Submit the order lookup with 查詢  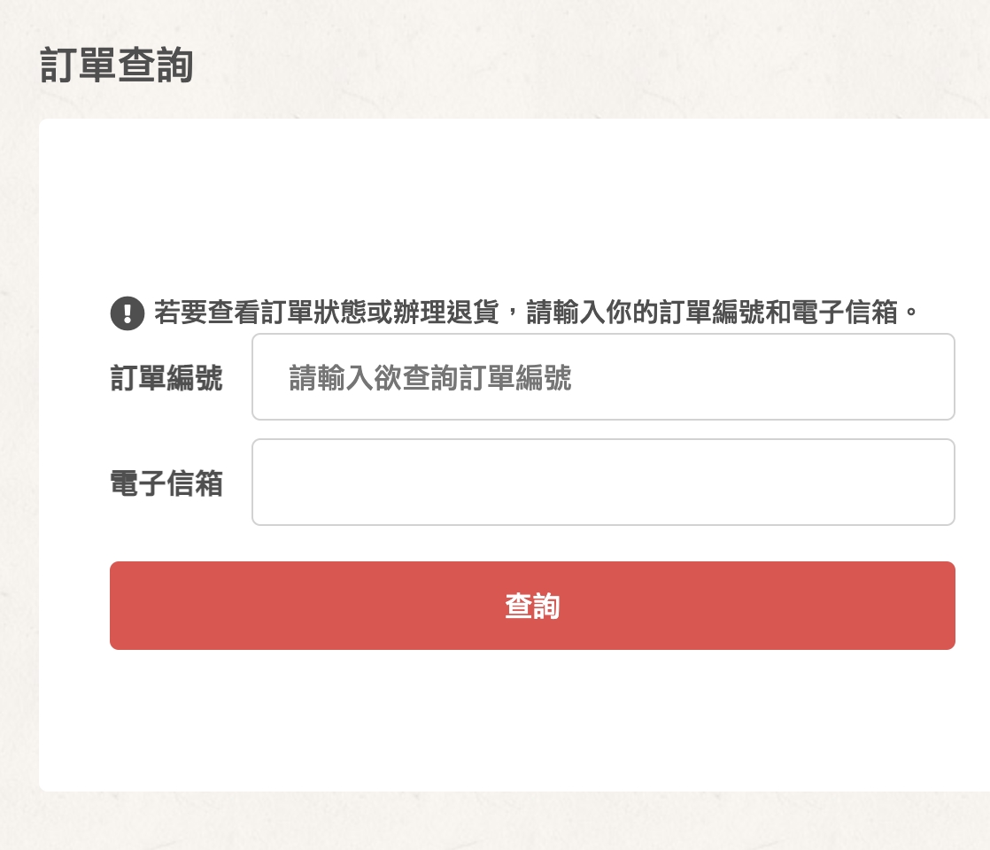click(532, 606)
